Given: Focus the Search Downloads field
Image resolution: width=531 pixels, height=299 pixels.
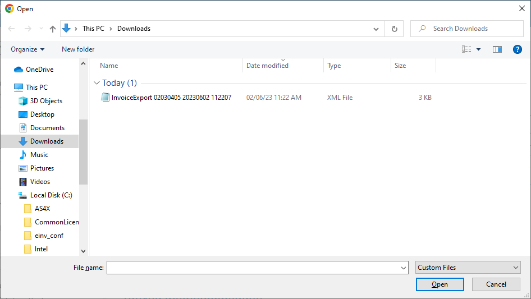Looking at the screenshot, I should tap(467, 29).
